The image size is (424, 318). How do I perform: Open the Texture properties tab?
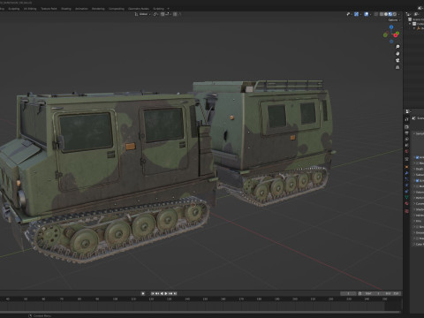pyautogui.click(x=406, y=211)
